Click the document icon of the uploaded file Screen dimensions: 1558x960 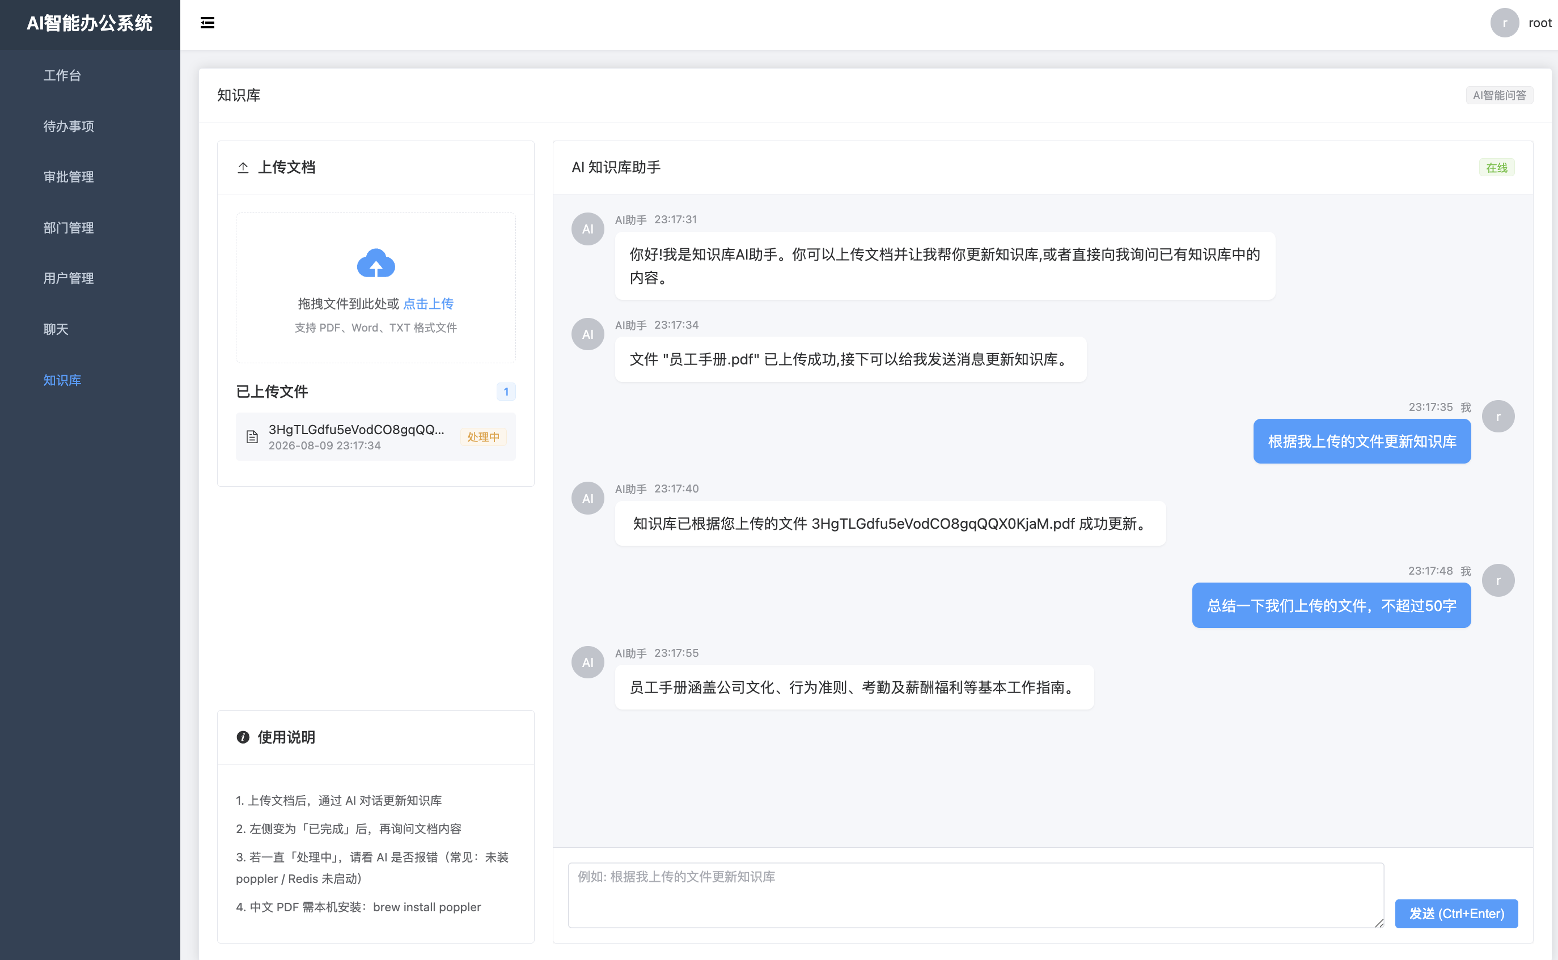click(x=252, y=437)
